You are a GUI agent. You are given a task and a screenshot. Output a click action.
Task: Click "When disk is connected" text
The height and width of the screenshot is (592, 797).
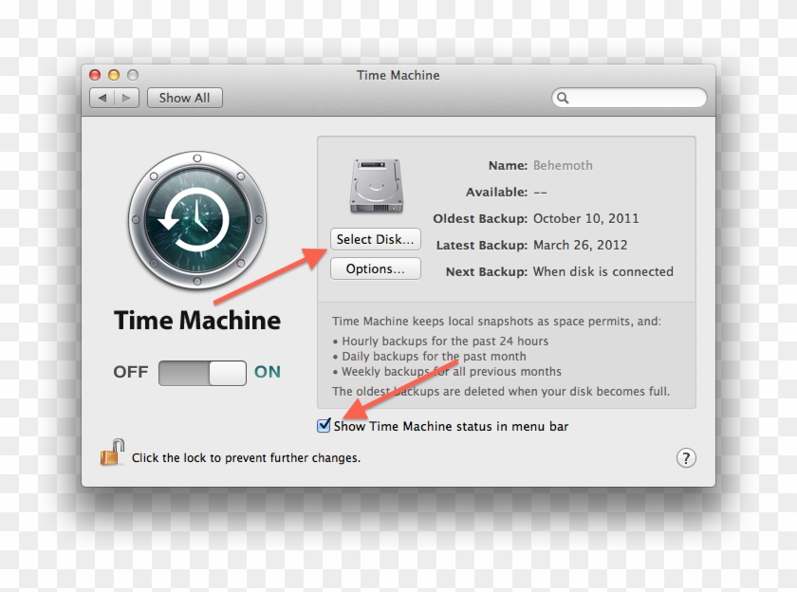[602, 272]
